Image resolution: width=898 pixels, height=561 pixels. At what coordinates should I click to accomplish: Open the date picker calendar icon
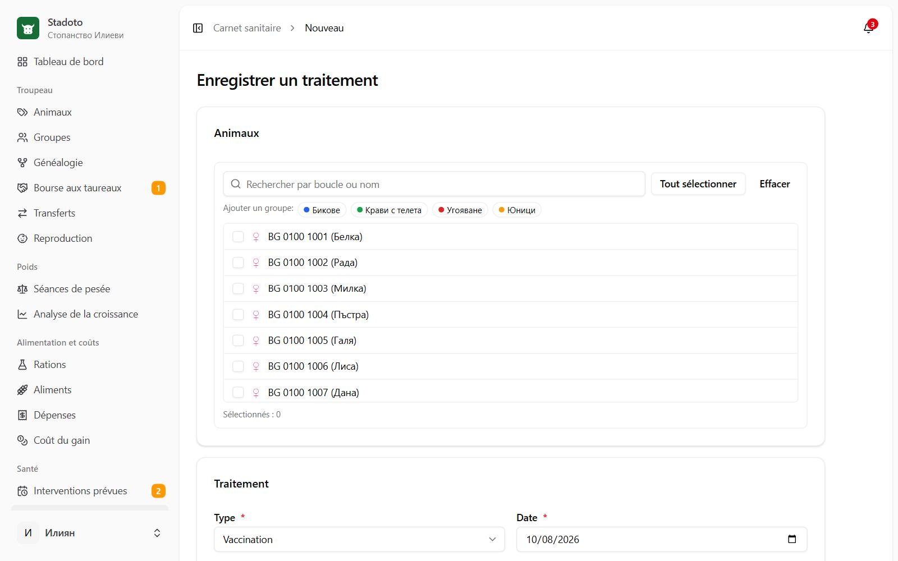(792, 539)
